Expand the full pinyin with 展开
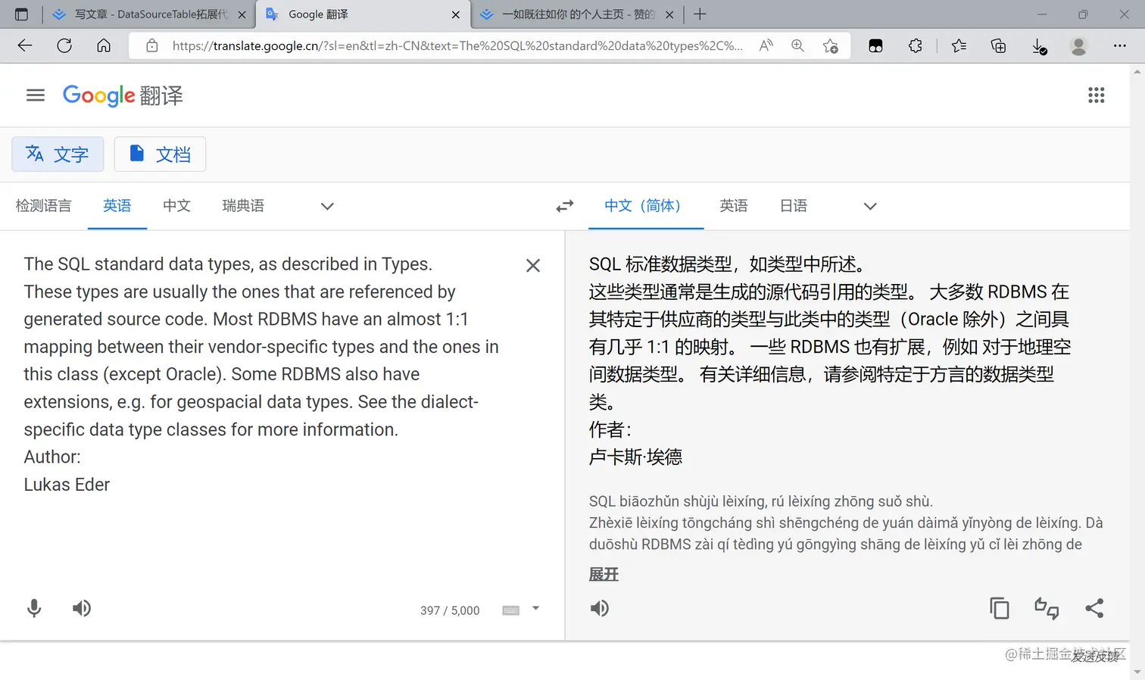This screenshot has height=680, width=1145. [604, 575]
